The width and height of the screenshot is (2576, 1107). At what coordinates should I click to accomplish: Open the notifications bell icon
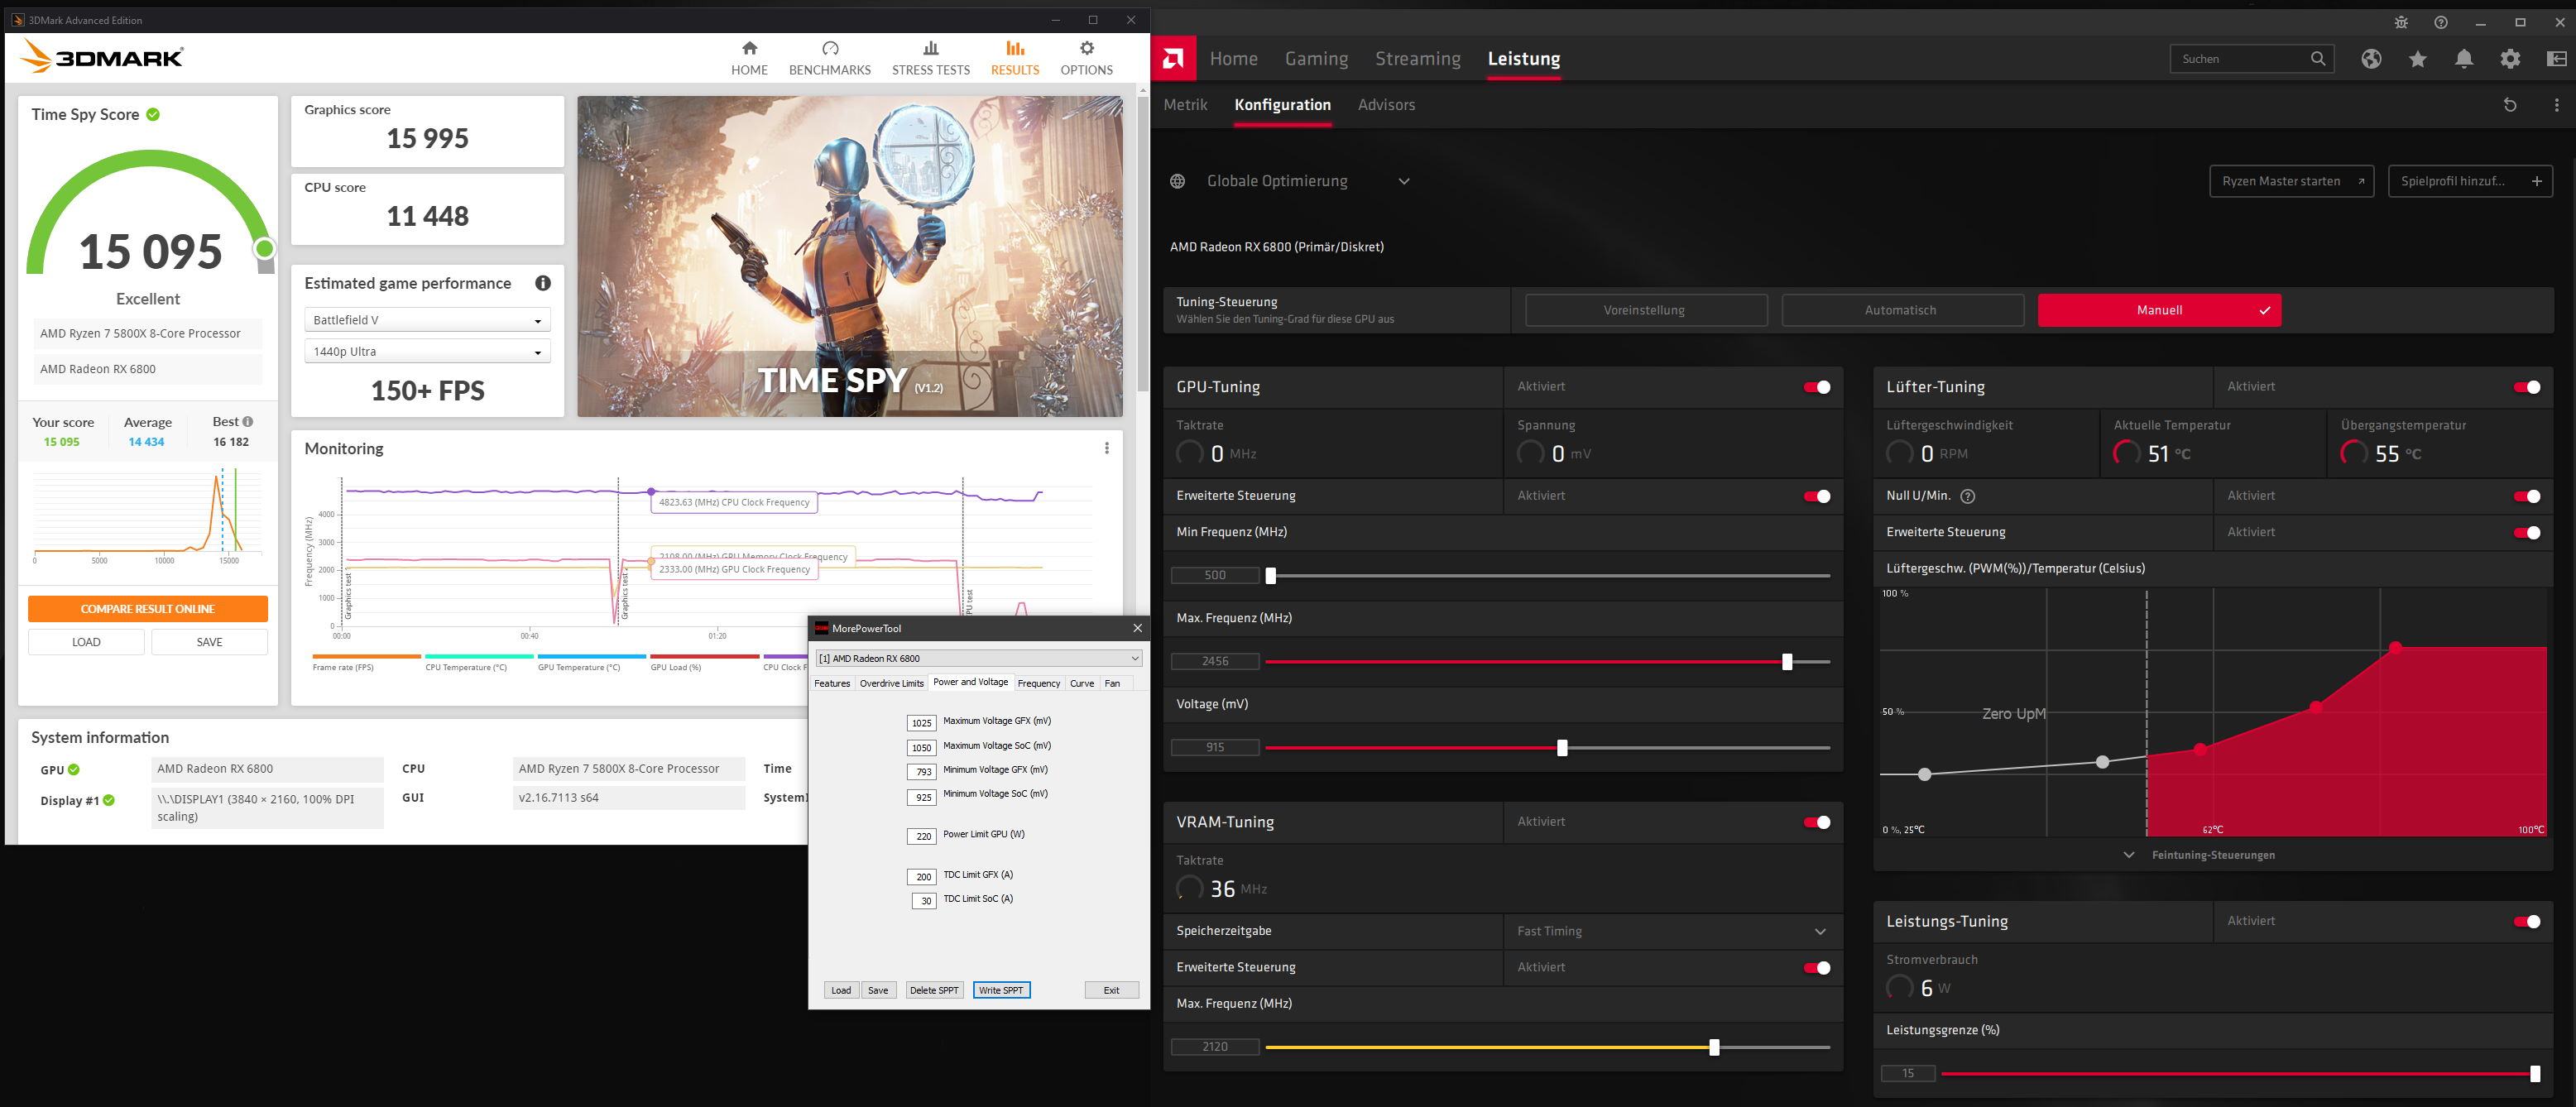tap(2463, 58)
